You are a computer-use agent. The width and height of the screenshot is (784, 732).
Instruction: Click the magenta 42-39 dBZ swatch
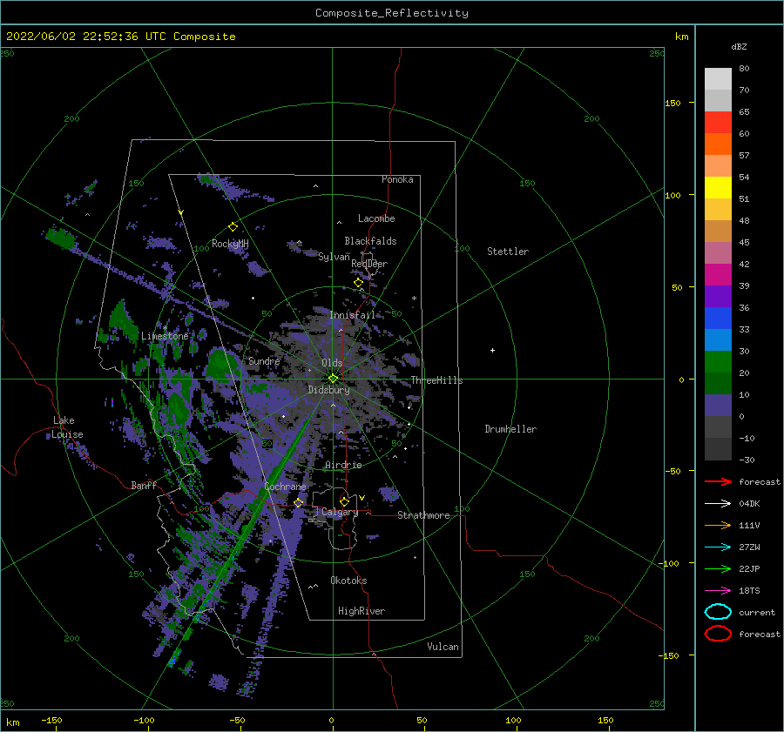(x=718, y=275)
